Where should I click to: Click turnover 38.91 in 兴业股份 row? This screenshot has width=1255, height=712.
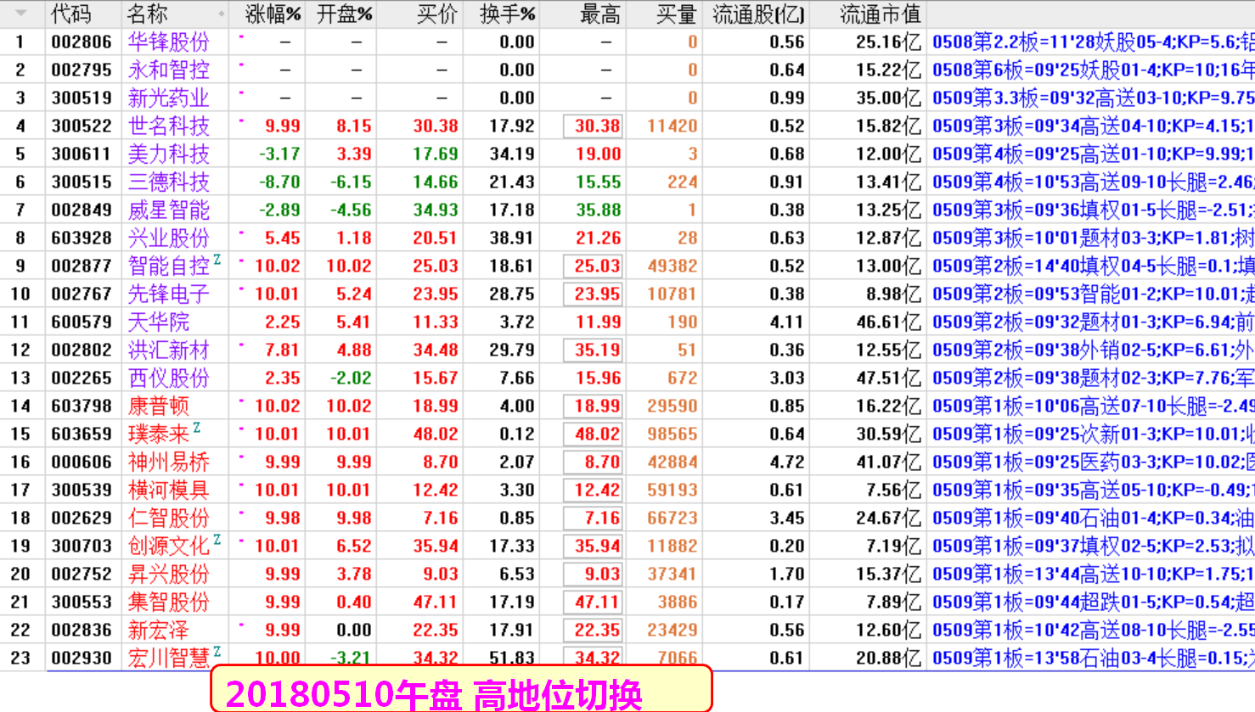[512, 238]
